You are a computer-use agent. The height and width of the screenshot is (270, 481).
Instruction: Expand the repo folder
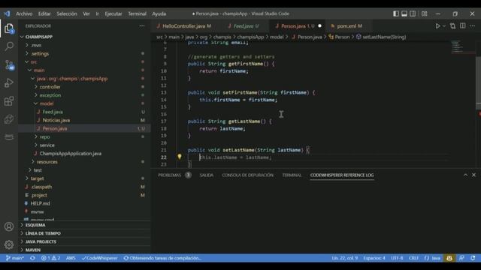click(84, 136)
